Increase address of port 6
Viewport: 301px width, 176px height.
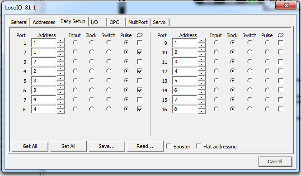tap(61, 88)
